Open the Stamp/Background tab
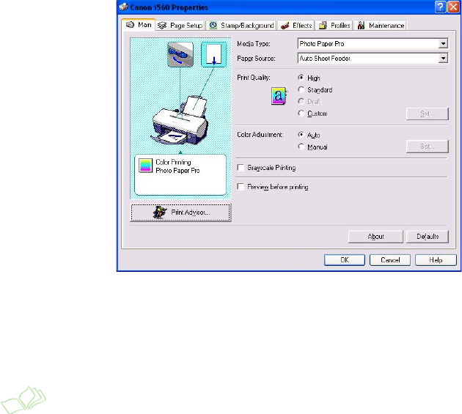This screenshot has width=462, height=414. pyautogui.click(x=241, y=26)
